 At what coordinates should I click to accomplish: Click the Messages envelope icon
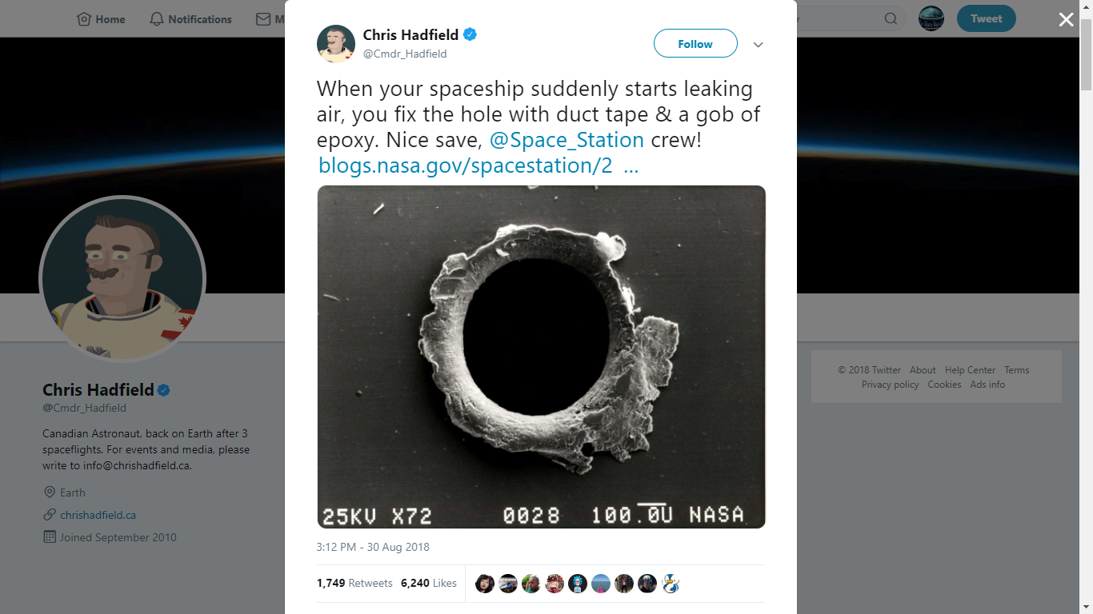[263, 19]
